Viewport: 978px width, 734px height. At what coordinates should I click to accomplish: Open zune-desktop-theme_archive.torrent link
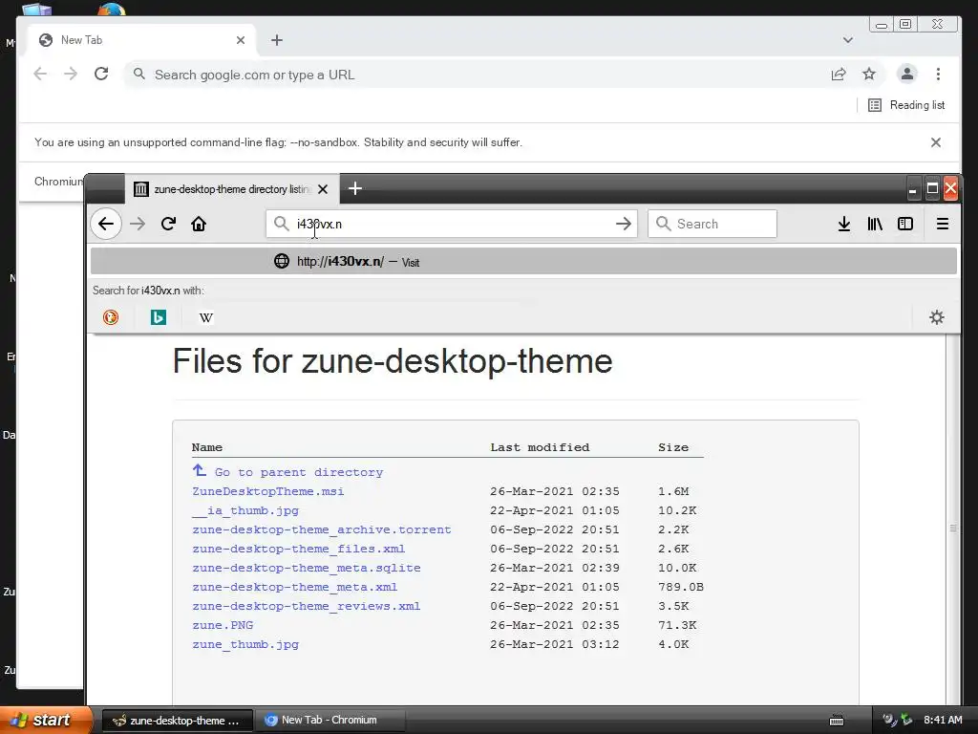coord(322,529)
